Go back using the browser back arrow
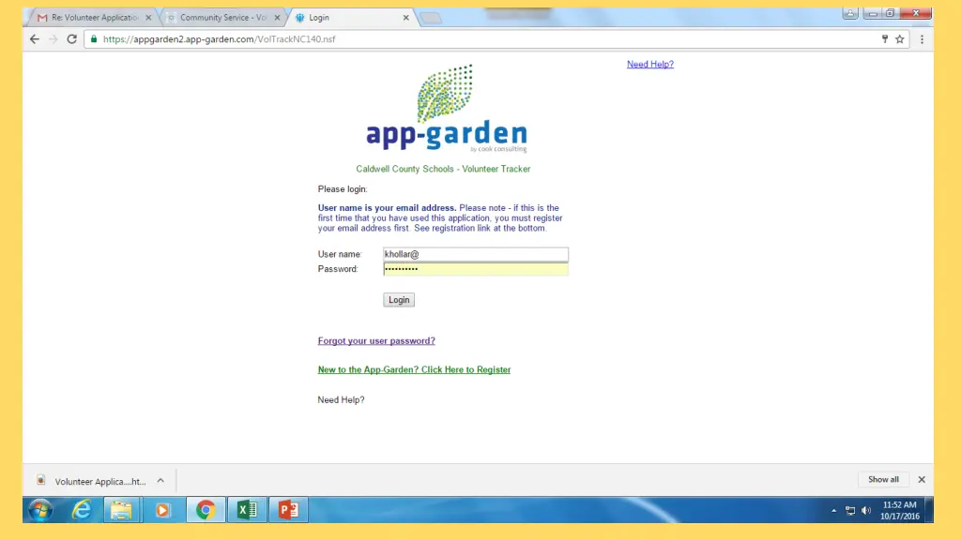This screenshot has height=540, width=961. point(35,39)
